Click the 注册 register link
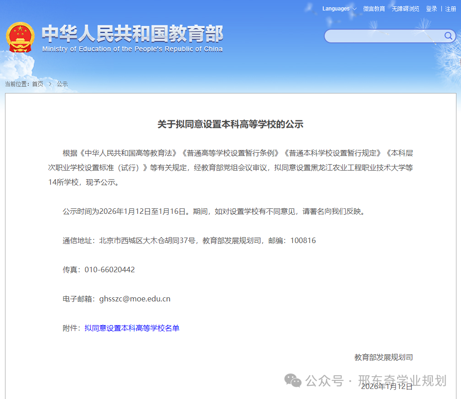The image size is (461, 399). click(x=451, y=9)
